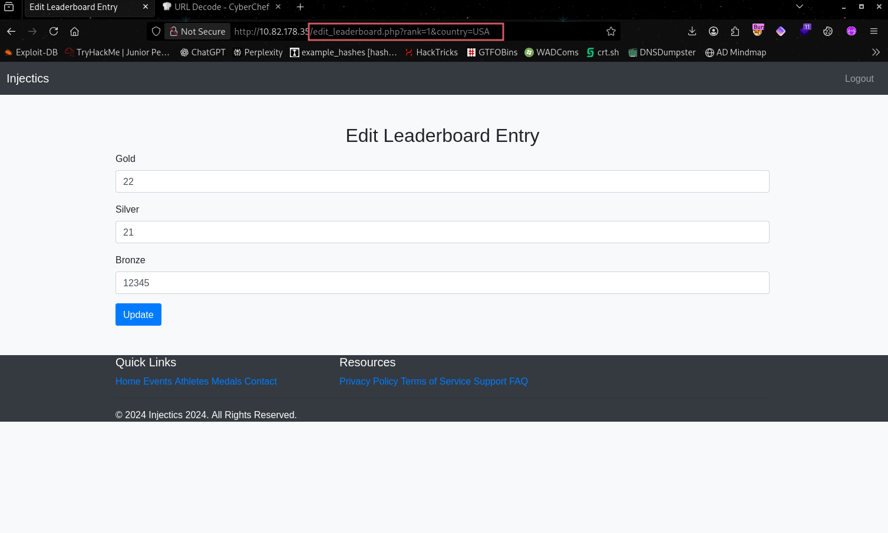888x533 pixels.
Task: Open the Downloads panel icon
Action: tap(692, 31)
